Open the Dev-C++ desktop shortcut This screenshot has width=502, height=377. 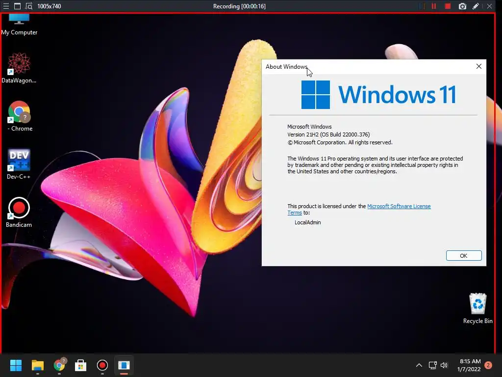coord(19,164)
